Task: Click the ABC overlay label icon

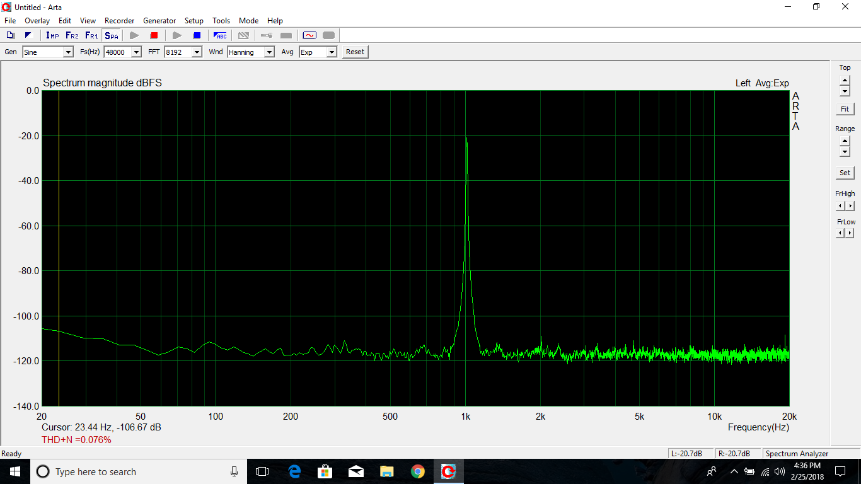Action: (x=220, y=35)
